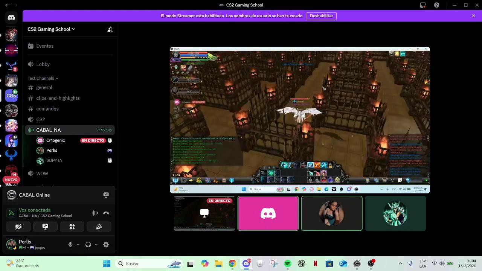Viewport: 482px width, 271px height.
Task: Click Voz conectada status text
Action: click(x=35, y=210)
